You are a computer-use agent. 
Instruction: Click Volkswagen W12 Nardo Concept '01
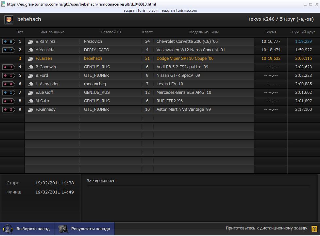[x=191, y=50]
